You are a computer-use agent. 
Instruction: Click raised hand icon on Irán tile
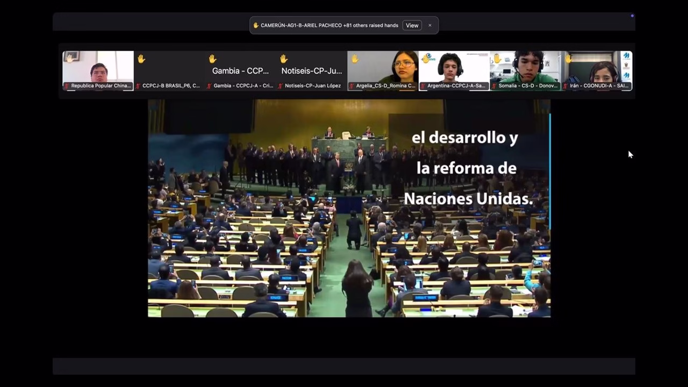point(568,58)
